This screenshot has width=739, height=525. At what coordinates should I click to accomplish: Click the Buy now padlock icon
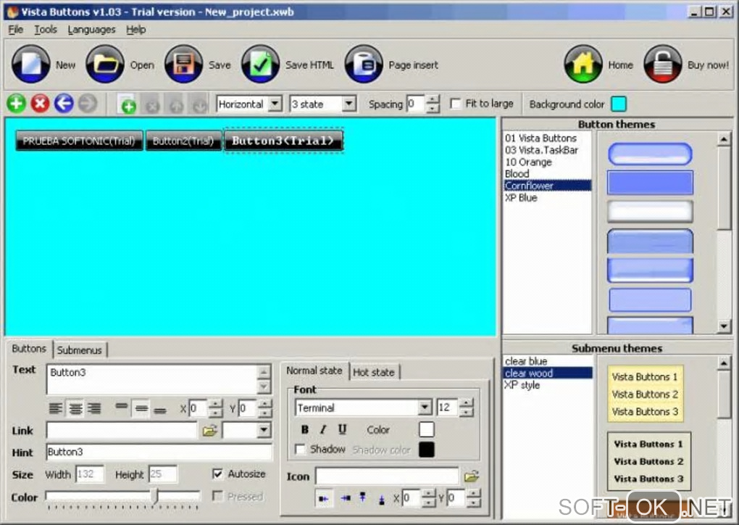click(662, 64)
